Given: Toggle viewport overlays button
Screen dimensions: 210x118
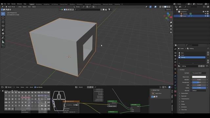Looking at the screenshot, I should click(x=155, y=7).
